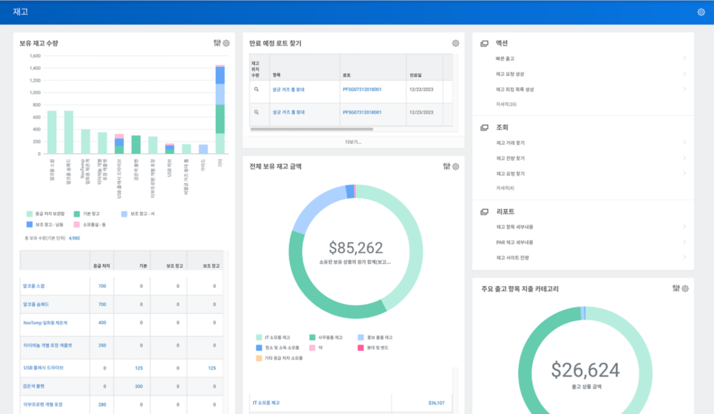Toggle 소모품실 - 동 legend series

(94, 224)
